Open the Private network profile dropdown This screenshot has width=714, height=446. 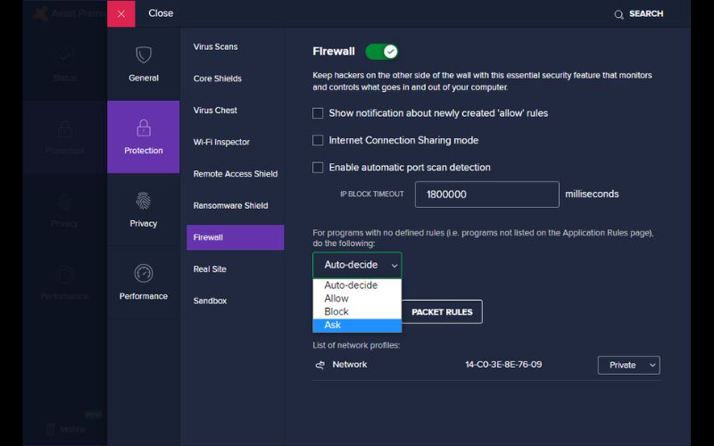(x=628, y=365)
